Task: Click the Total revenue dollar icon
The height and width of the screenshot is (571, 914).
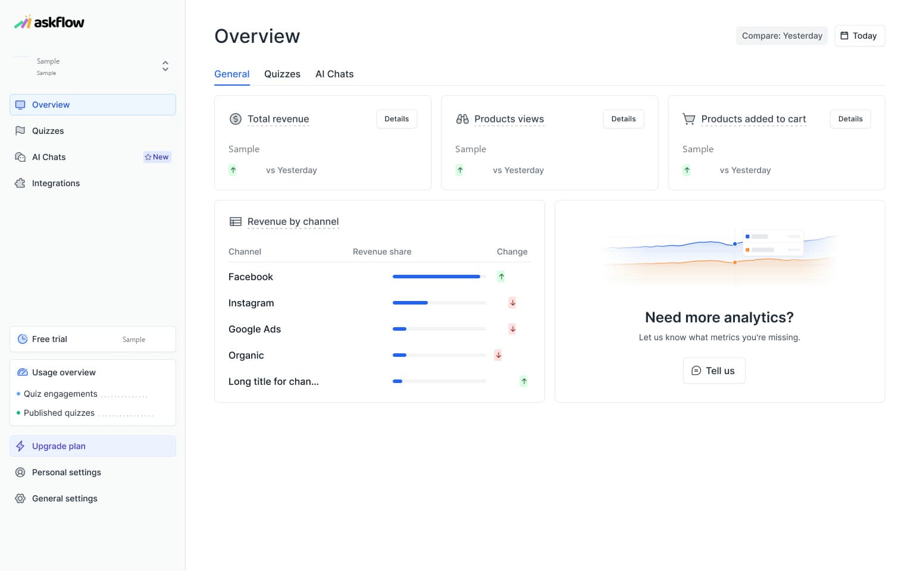Action: (x=236, y=119)
